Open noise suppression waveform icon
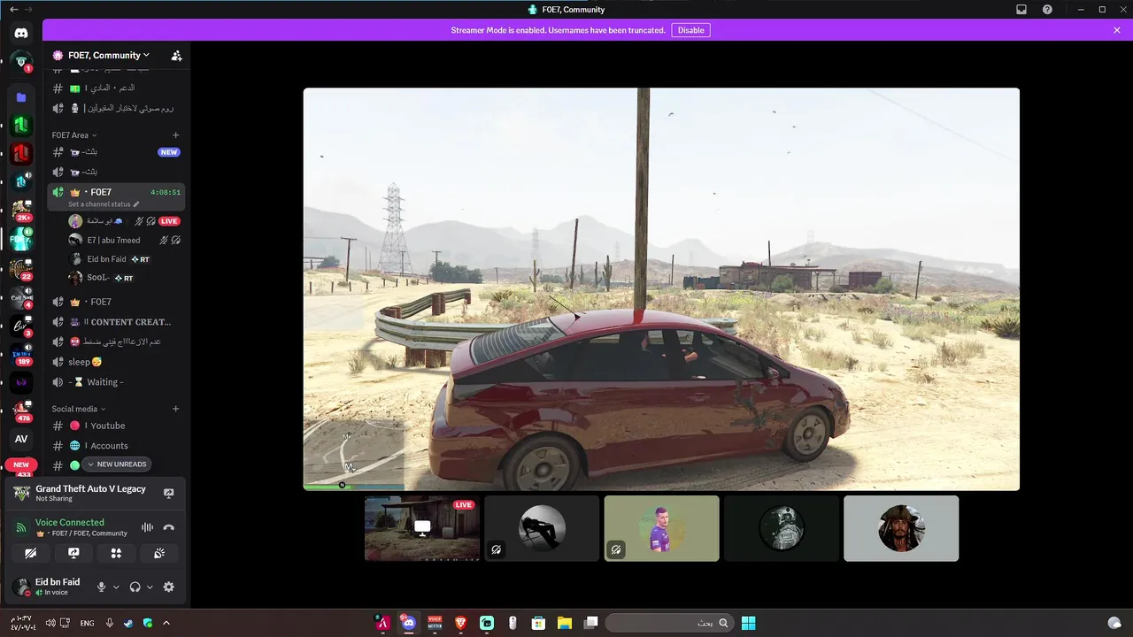1133x637 pixels. click(x=147, y=527)
